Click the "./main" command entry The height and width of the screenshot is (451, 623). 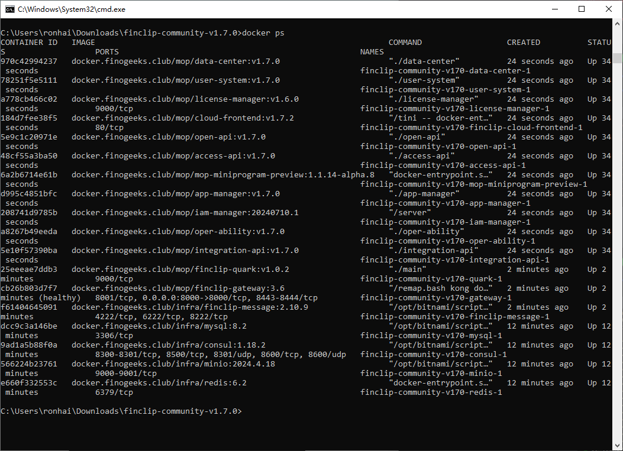click(408, 270)
